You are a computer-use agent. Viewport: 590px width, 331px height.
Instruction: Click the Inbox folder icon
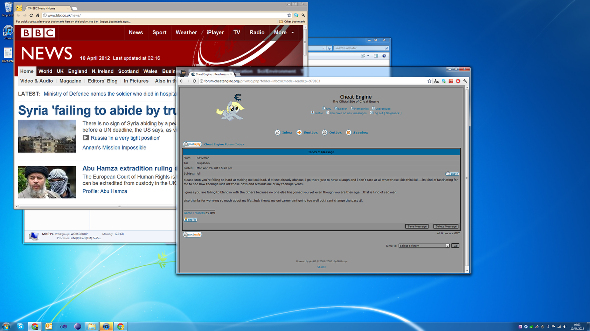pyautogui.click(x=278, y=132)
